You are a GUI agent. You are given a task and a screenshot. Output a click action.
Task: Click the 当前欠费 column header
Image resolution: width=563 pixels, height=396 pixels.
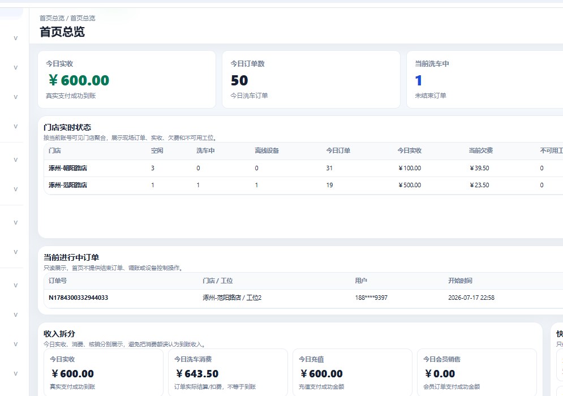coord(480,150)
